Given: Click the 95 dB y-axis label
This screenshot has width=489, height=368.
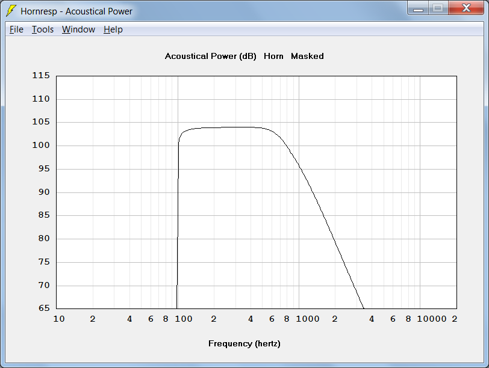Looking at the screenshot, I should 44,169.
